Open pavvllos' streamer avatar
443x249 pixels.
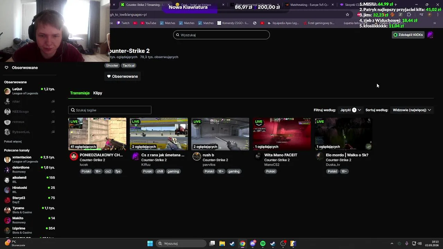[197, 156]
